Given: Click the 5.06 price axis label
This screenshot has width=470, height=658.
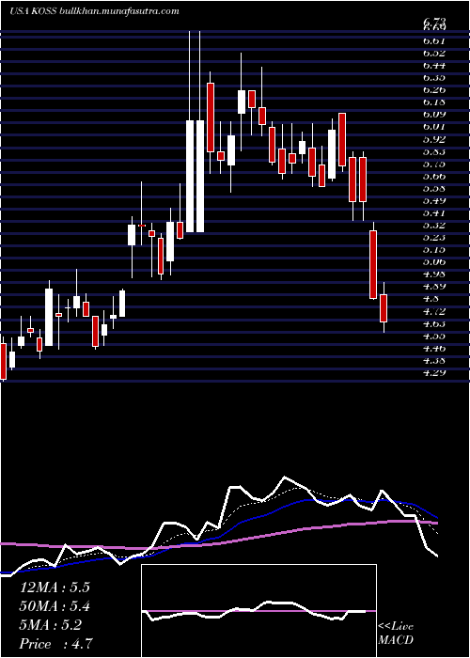Looking at the screenshot, I should tap(434, 262).
